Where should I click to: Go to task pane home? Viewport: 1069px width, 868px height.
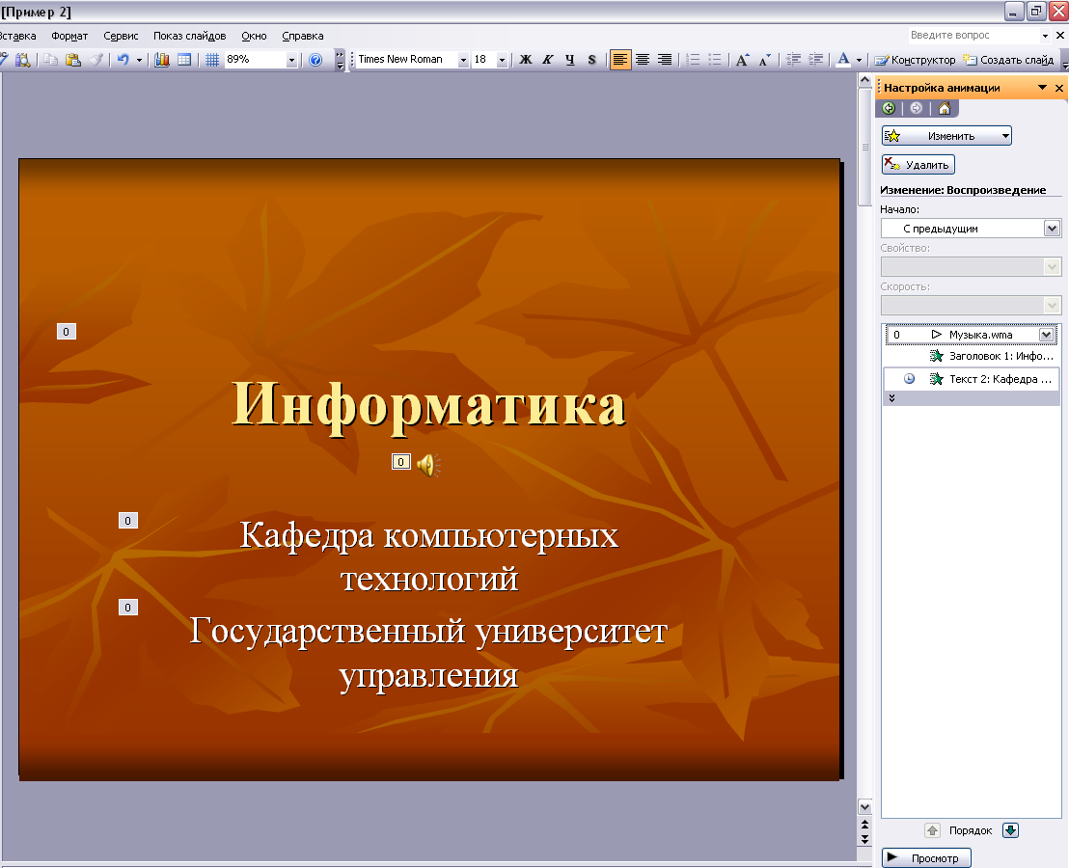[x=945, y=108]
